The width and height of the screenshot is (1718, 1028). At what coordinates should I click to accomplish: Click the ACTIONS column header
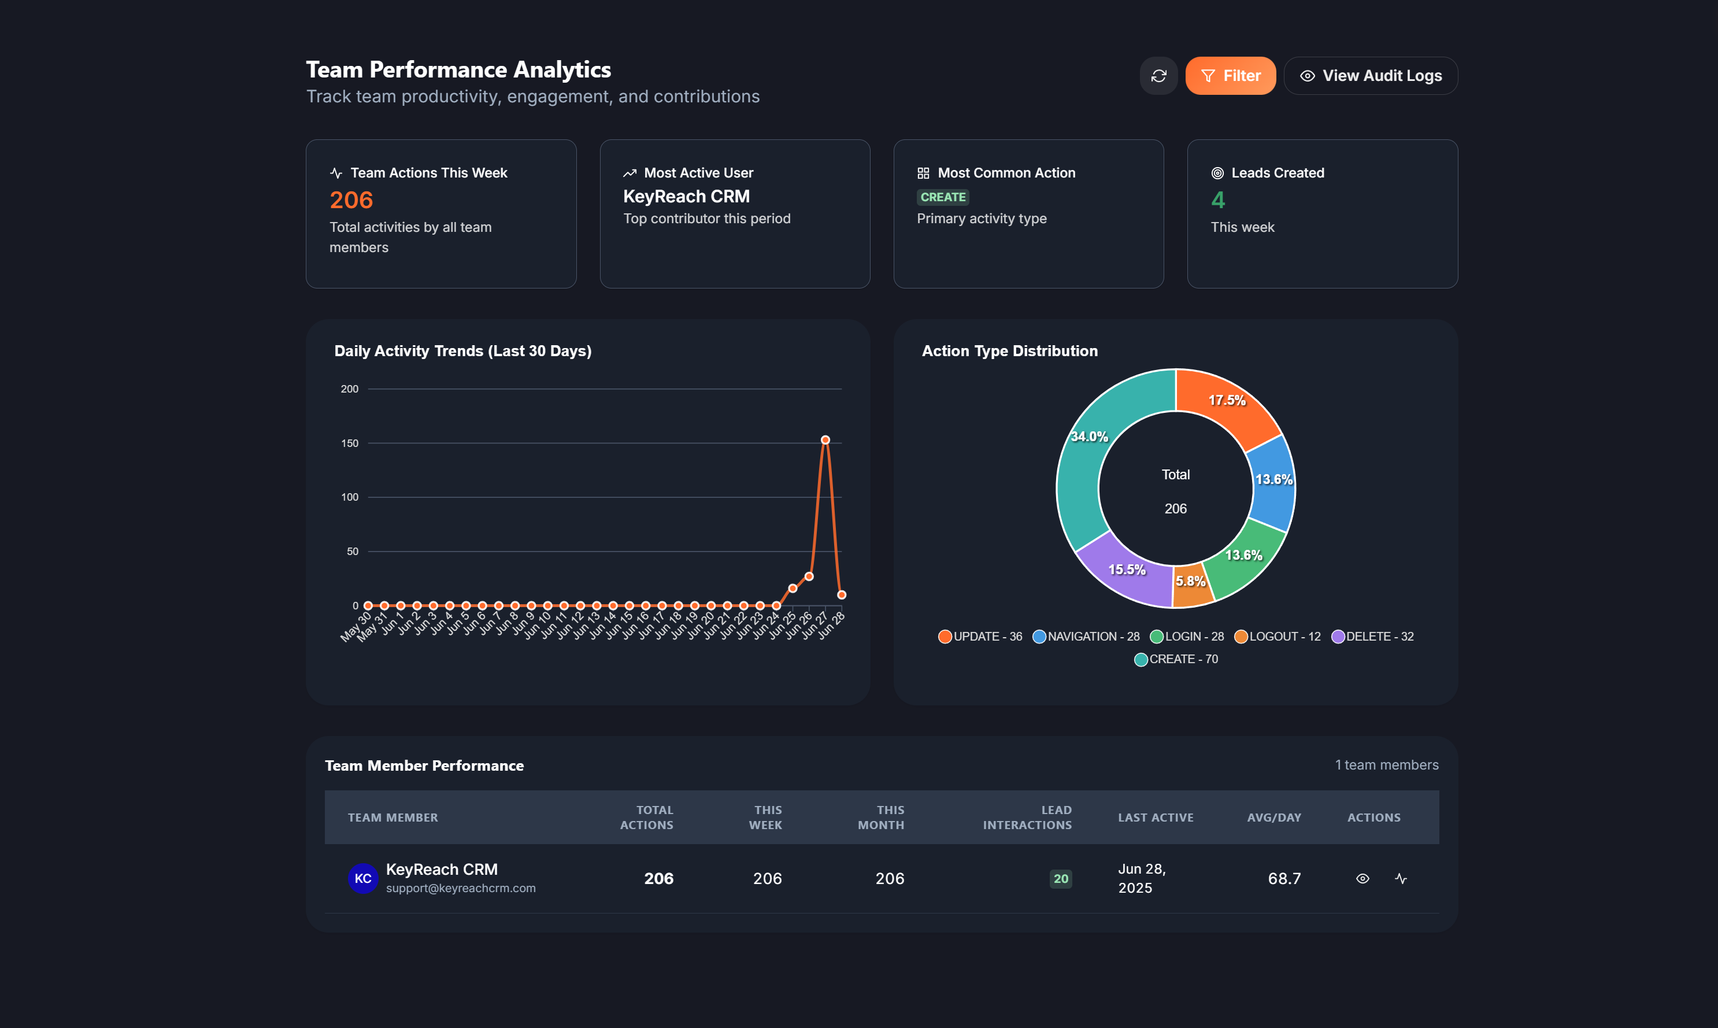coord(1374,818)
